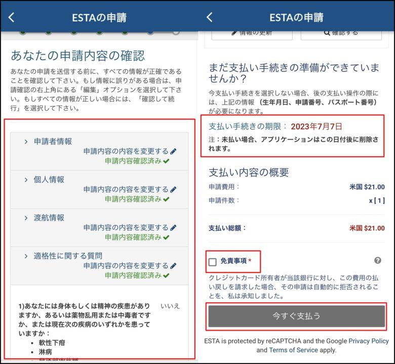Click 確認する search button at top
The width and height of the screenshot is (395, 364).
341,33
